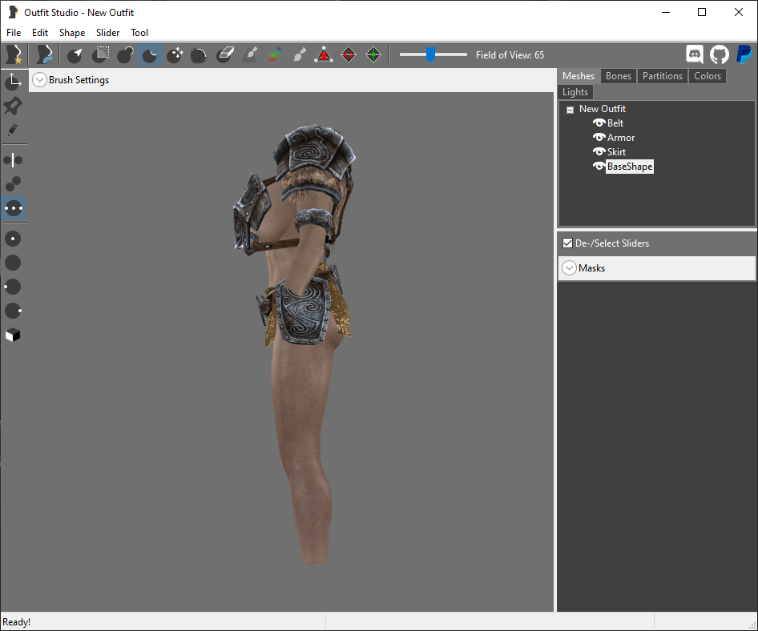Expand the Brush Settings panel
The height and width of the screenshot is (631, 758).
(39, 80)
